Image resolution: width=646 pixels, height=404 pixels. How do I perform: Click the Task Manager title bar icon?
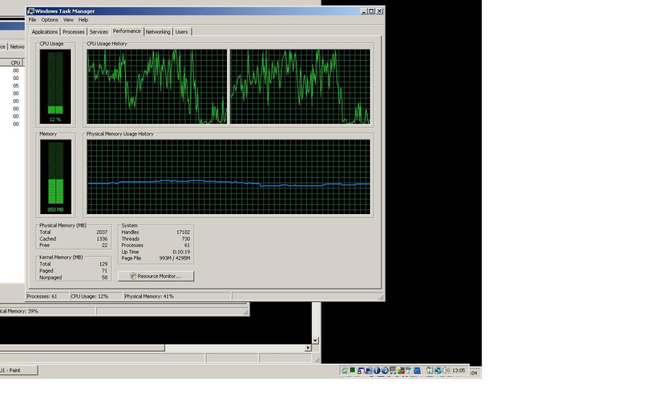pyautogui.click(x=31, y=11)
